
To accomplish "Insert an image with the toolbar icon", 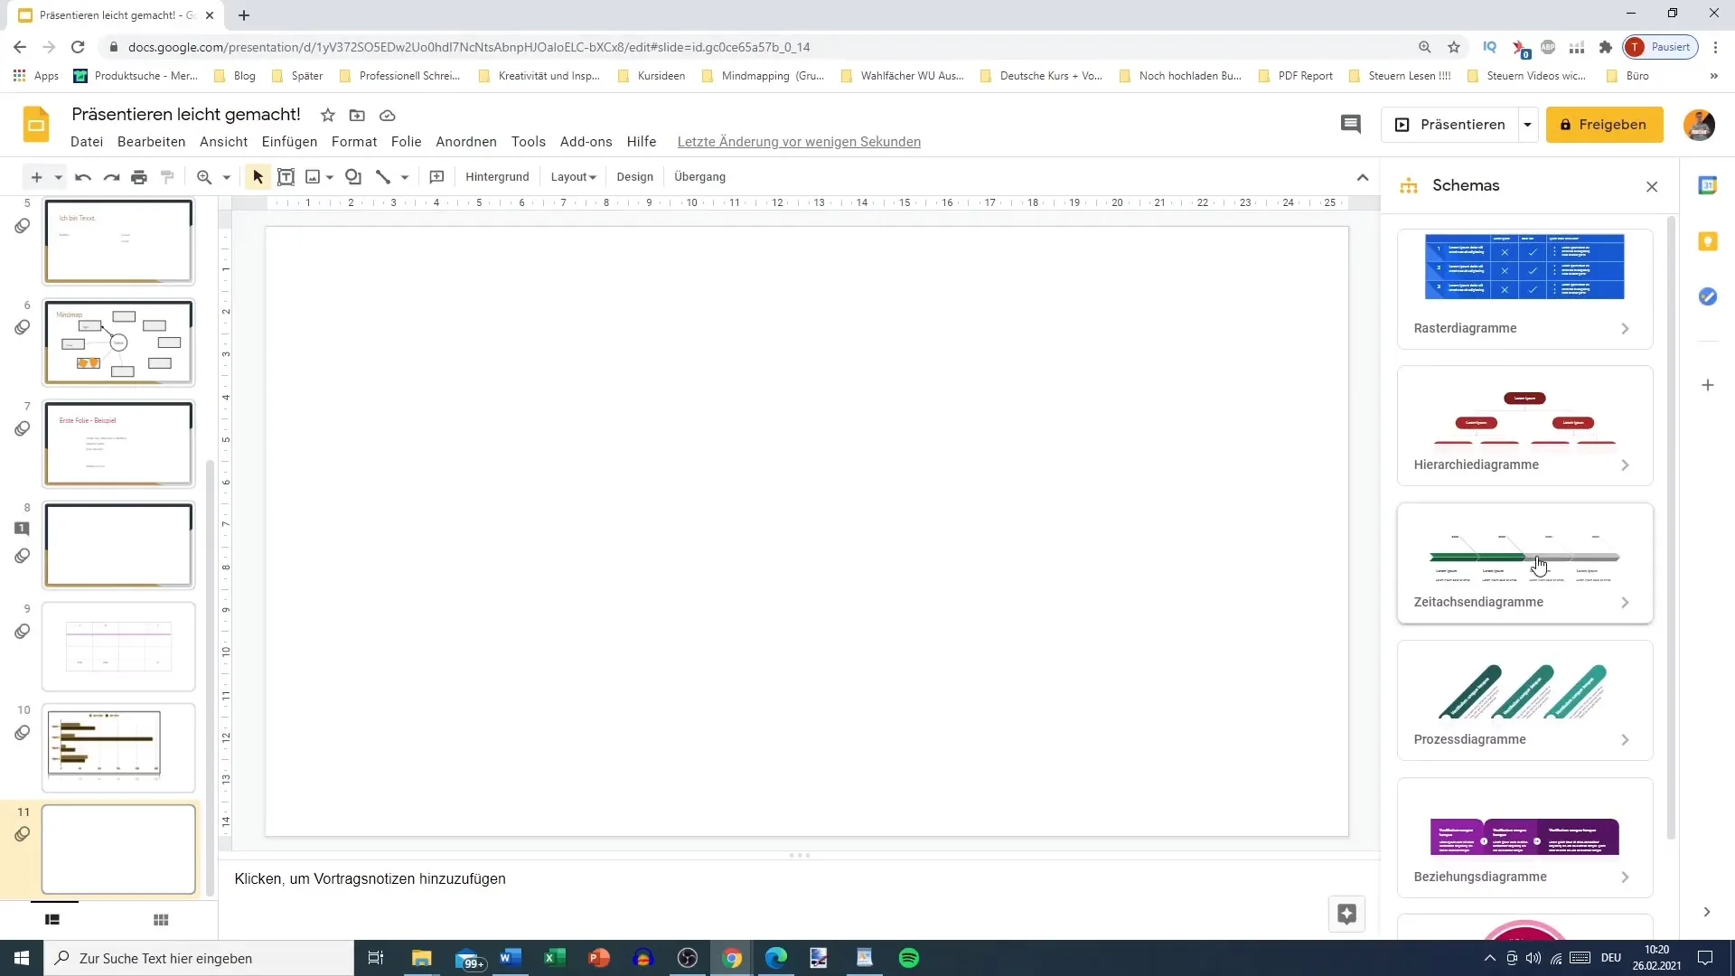I will [313, 177].
